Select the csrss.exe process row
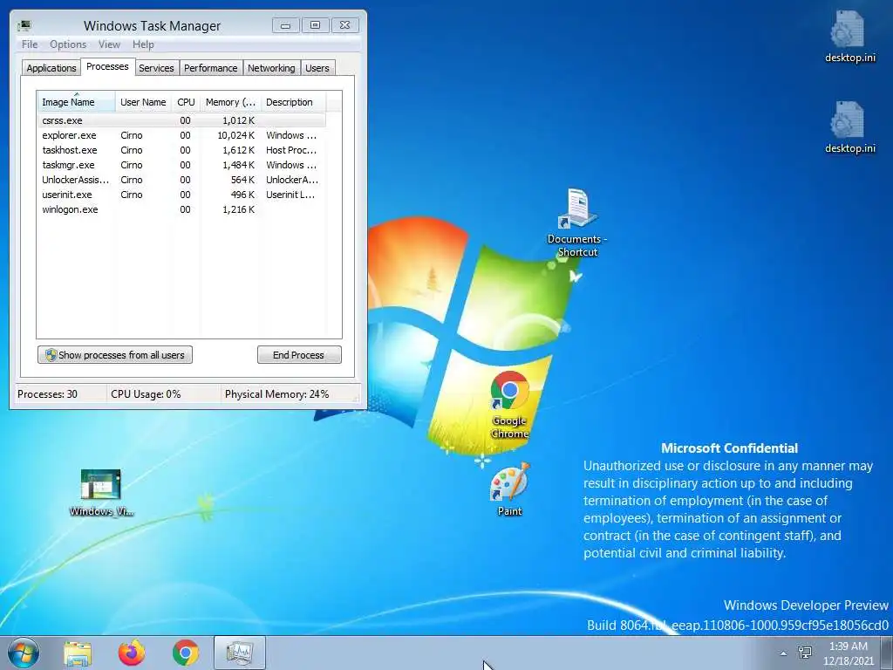 pyautogui.click(x=181, y=120)
